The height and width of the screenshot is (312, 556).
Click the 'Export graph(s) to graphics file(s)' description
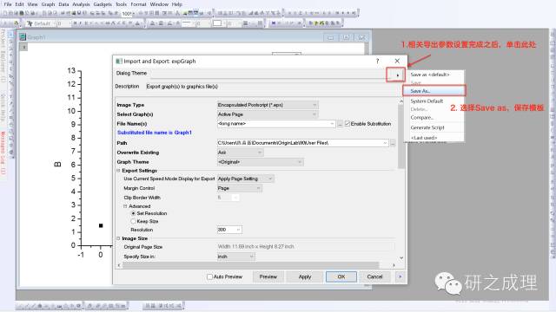pos(182,87)
